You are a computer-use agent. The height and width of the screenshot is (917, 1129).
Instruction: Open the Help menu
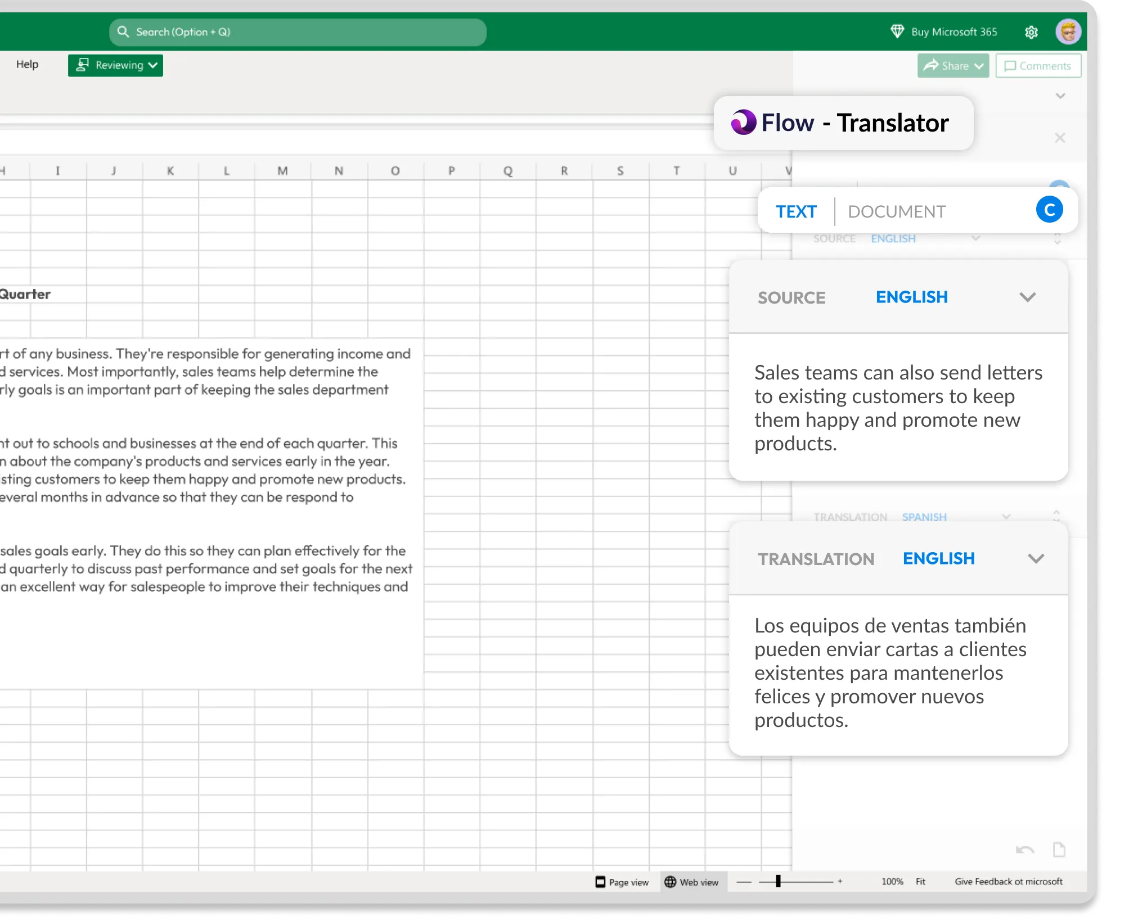[x=27, y=64]
